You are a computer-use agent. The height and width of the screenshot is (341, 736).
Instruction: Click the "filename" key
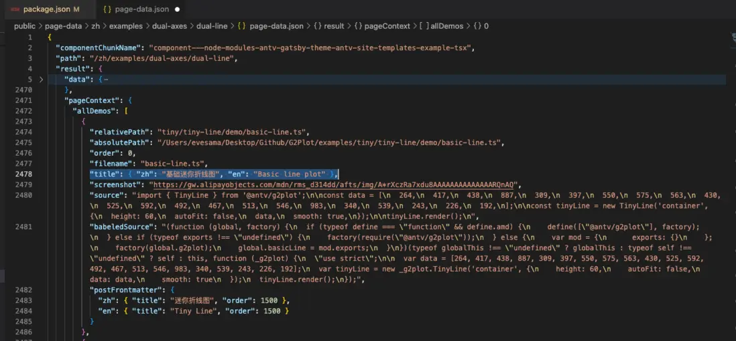111,163
